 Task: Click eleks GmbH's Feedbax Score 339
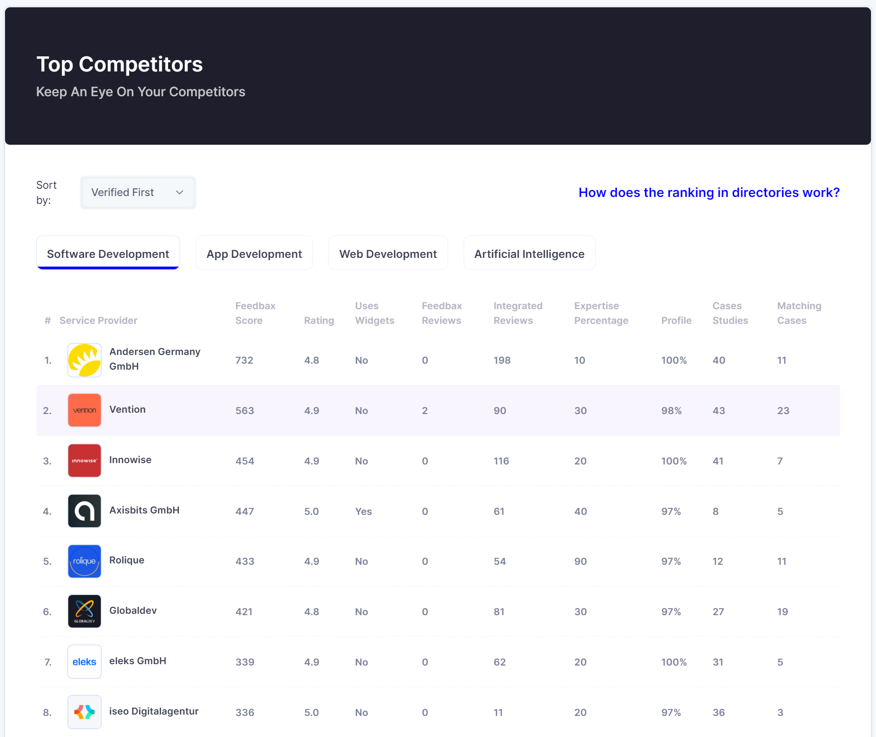pos(245,662)
